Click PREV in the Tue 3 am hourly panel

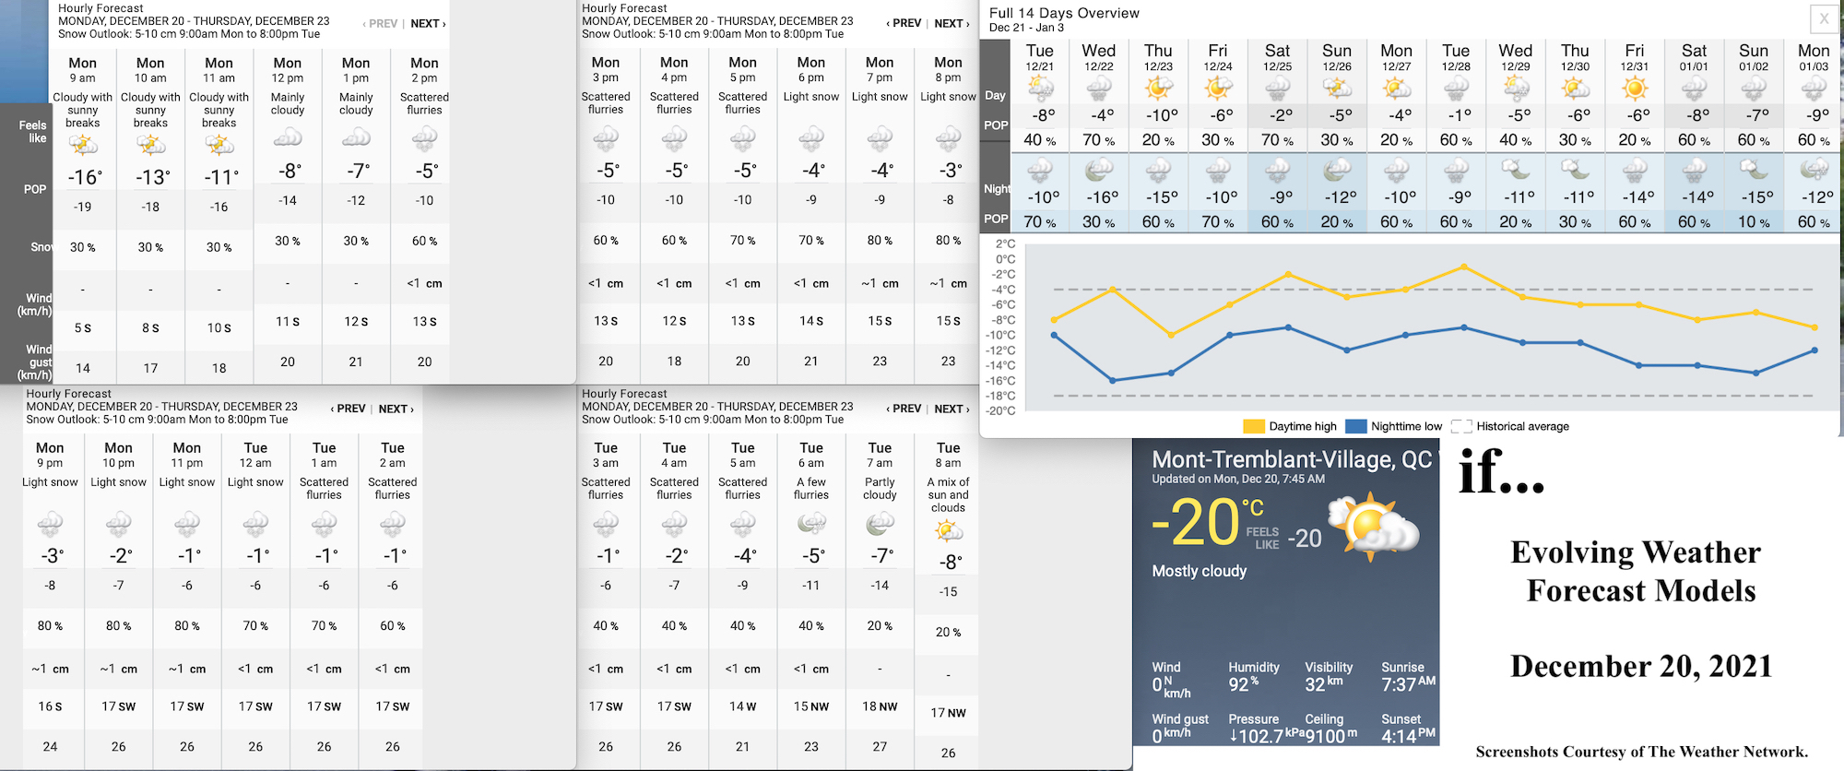pos(904,409)
